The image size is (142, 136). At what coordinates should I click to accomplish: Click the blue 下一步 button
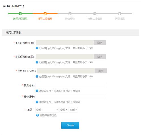pos(70,126)
